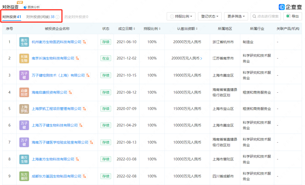305x185 pixels.
Task: Click the 导出 export button
Action: (293, 16)
